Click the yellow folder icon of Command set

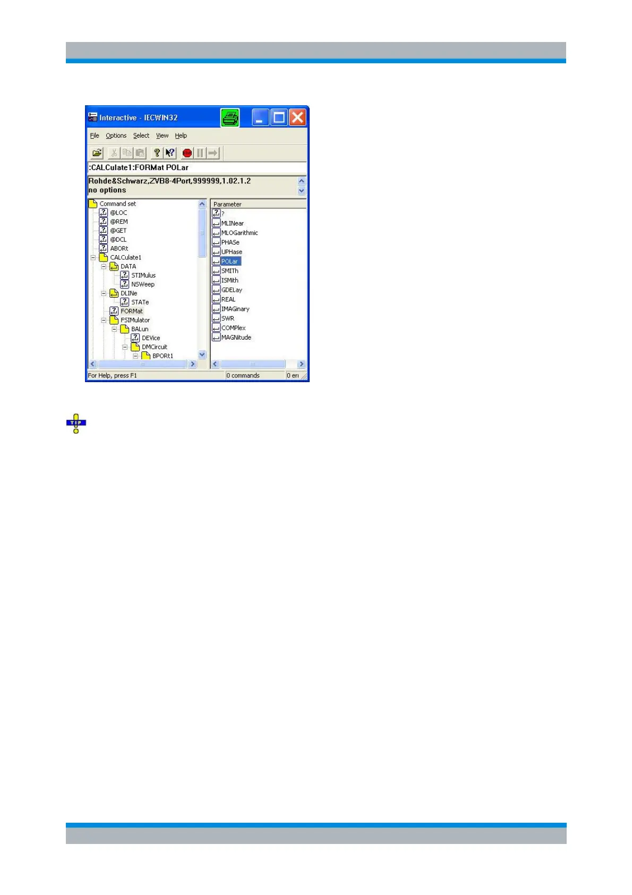pyautogui.click(x=93, y=204)
